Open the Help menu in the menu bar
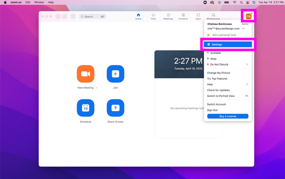Viewport: 285px width, 179px height. 51,2
